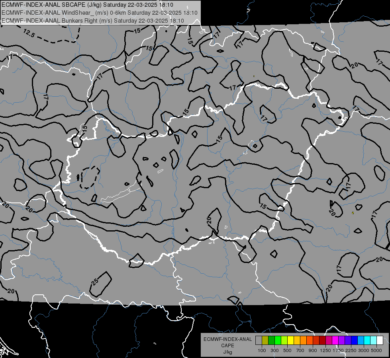Click the 25 contour label on the map
Screen dimensions: 390x358
coord(95,281)
